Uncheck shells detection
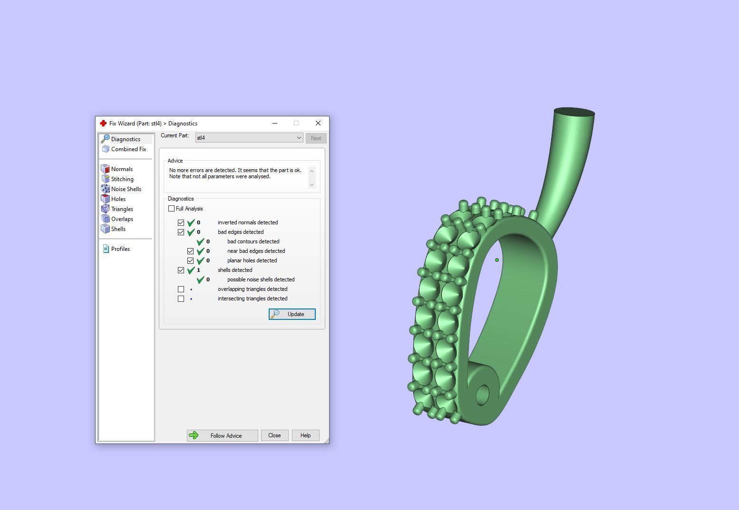Screen dimensions: 739x510 tap(181, 270)
